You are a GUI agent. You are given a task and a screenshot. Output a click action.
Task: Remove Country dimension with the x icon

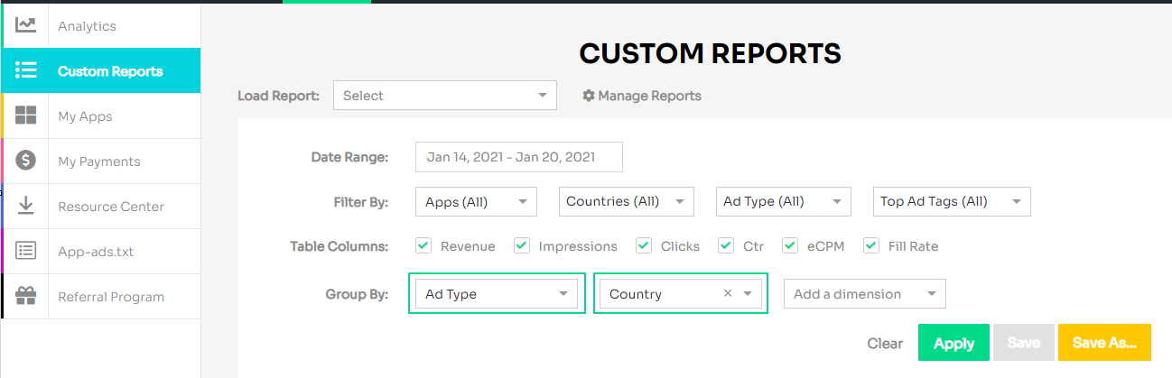[x=728, y=294]
